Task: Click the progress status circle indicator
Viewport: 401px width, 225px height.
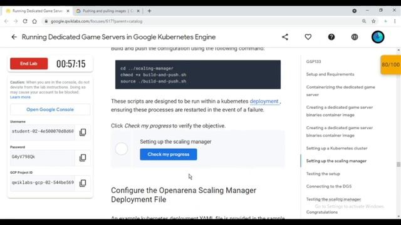Action: point(121,149)
